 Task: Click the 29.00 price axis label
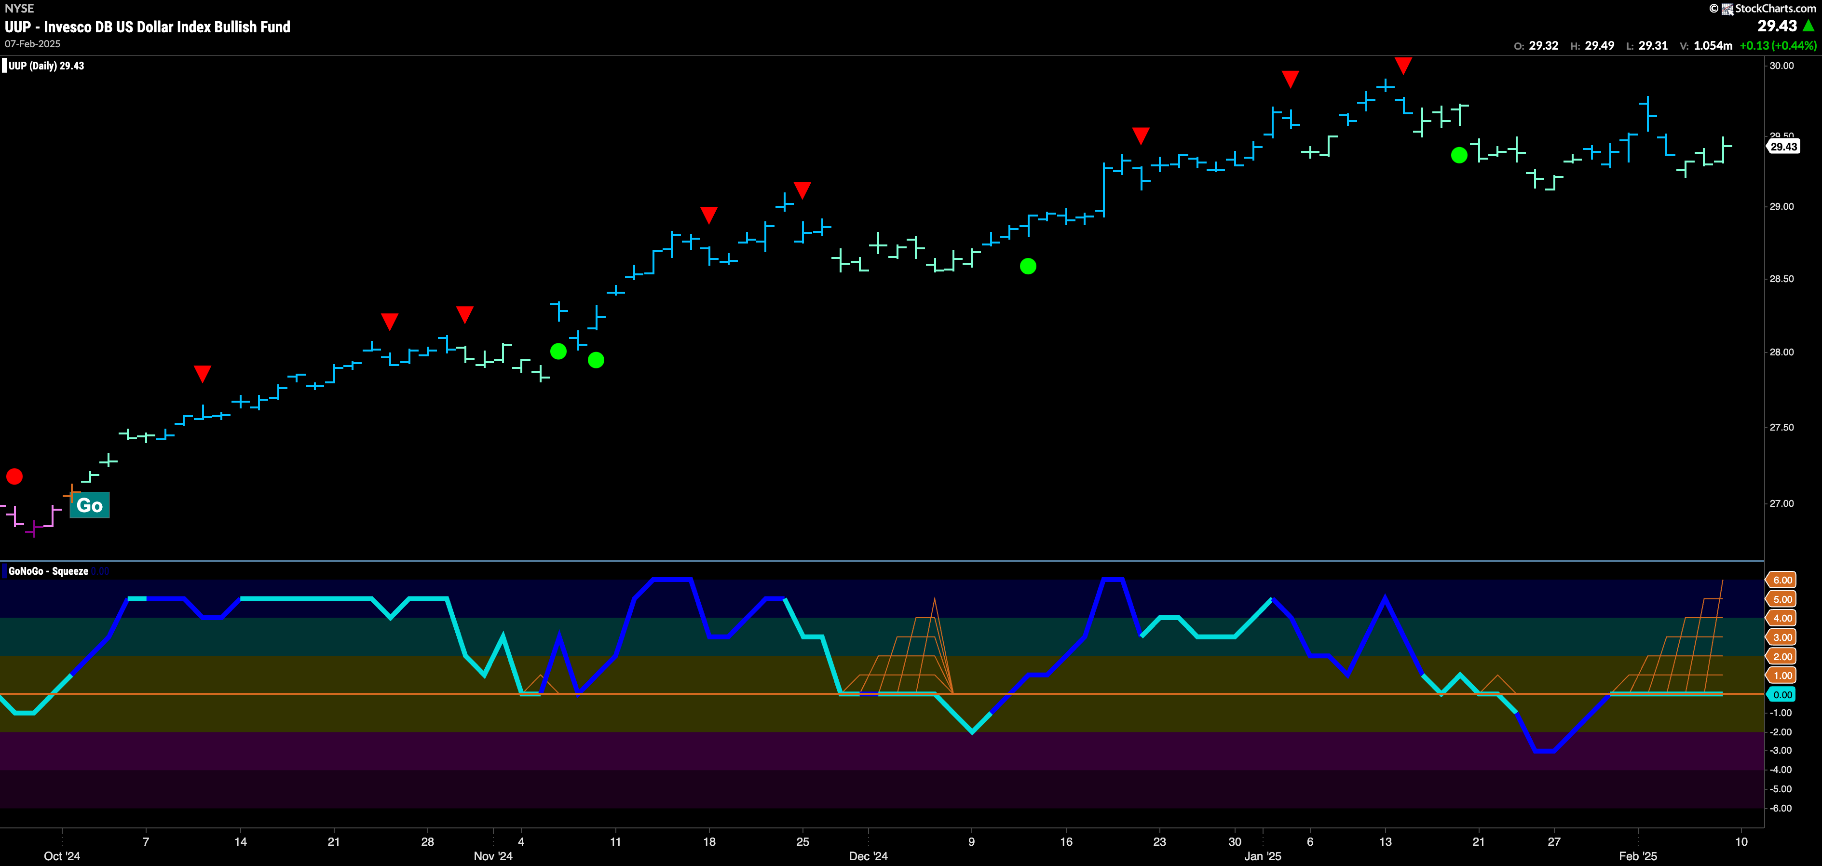tap(1781, 206)
